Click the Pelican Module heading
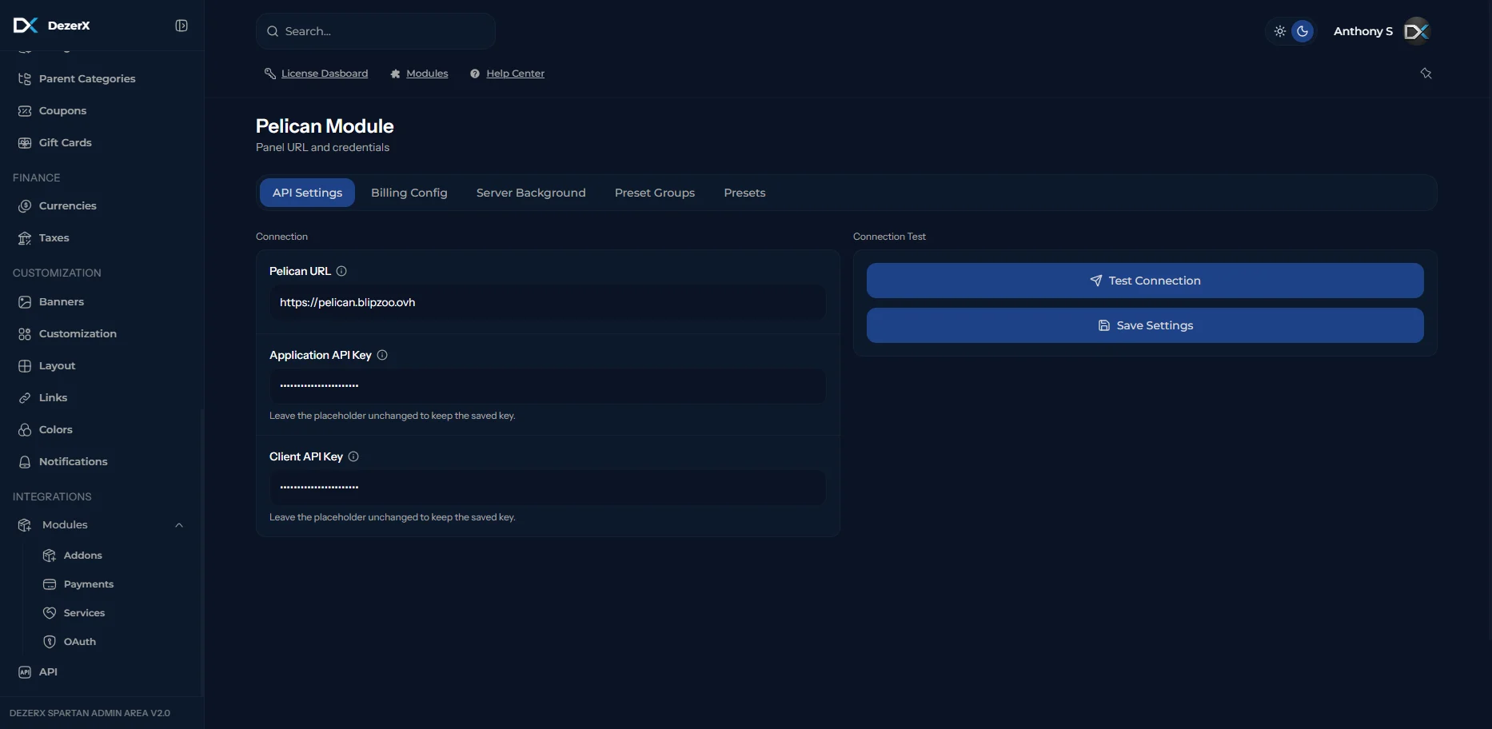The width and height of the screenshot is (1492, 729). click(325, 126)
